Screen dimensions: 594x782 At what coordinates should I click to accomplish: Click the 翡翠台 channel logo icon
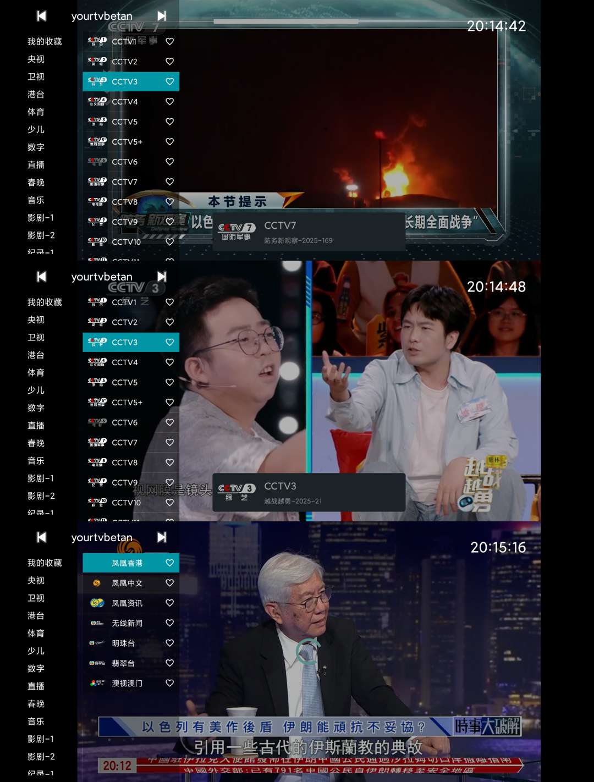(x=97, y=663)
